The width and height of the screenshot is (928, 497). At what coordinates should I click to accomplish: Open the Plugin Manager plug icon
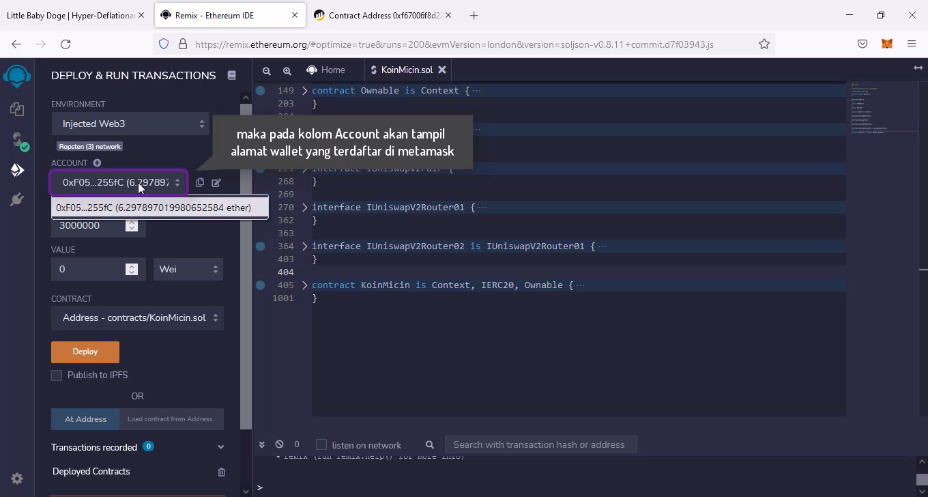click(17, 199)
